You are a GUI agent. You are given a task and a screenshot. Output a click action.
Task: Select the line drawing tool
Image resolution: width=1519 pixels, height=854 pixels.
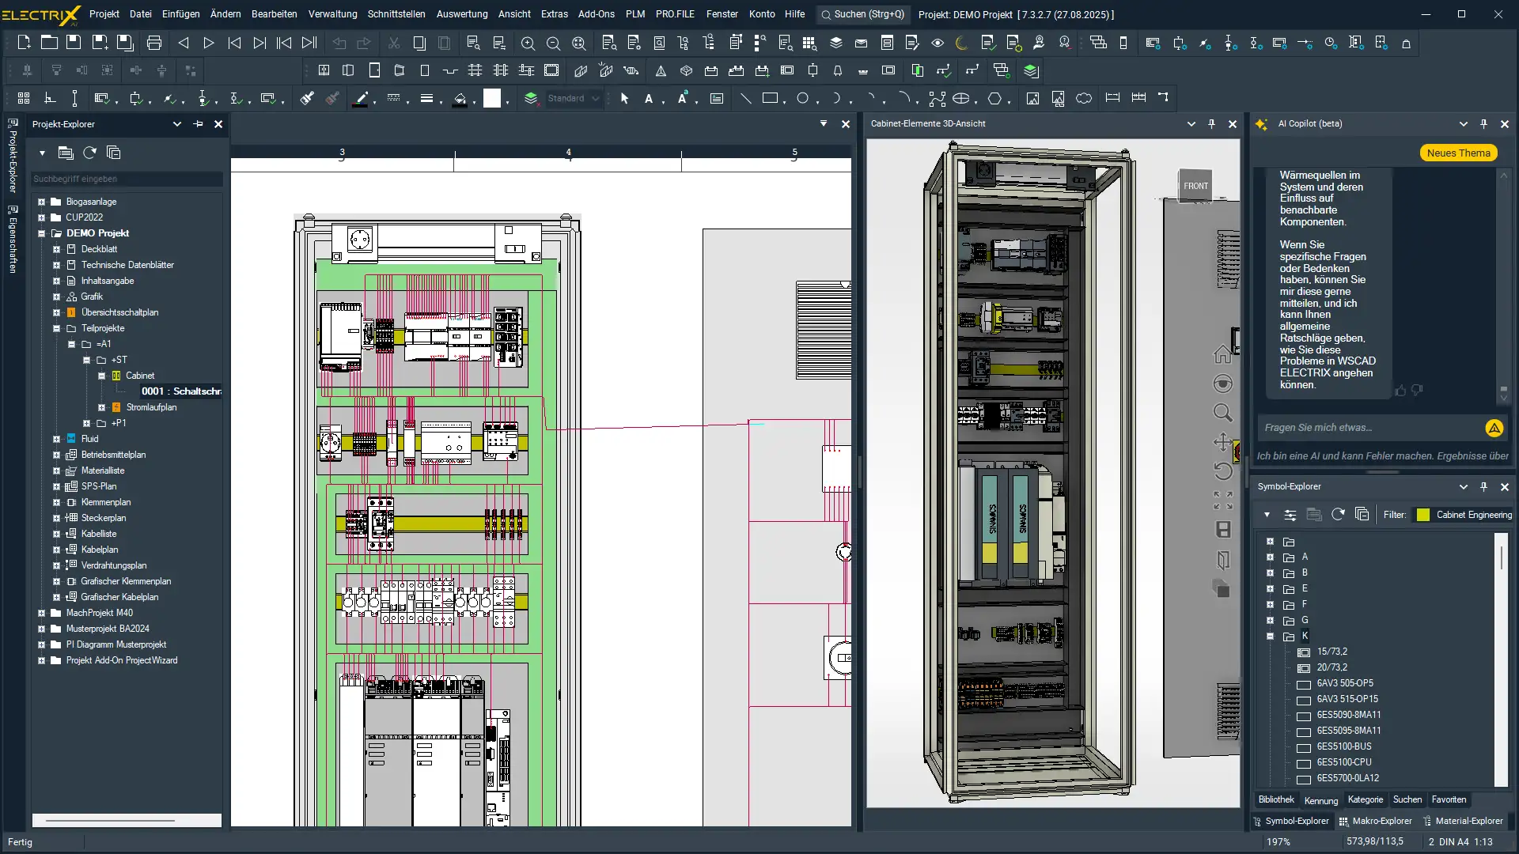click(745, 98)
